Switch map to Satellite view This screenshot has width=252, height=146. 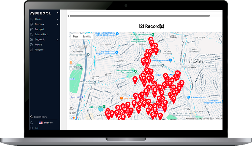tap(87, 36)
